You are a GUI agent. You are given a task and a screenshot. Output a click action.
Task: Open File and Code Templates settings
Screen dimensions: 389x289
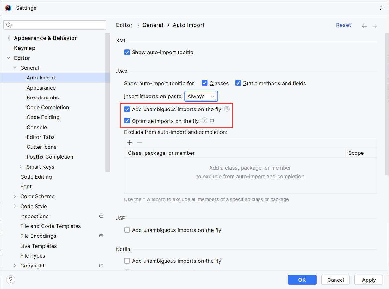coord(51,226)
